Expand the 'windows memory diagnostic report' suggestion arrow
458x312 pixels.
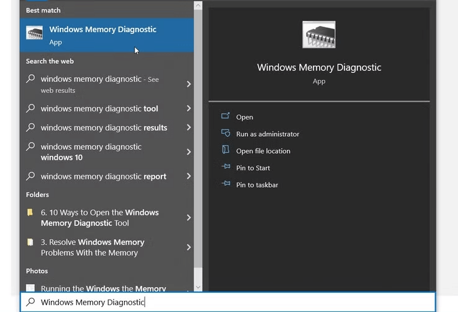189,176
